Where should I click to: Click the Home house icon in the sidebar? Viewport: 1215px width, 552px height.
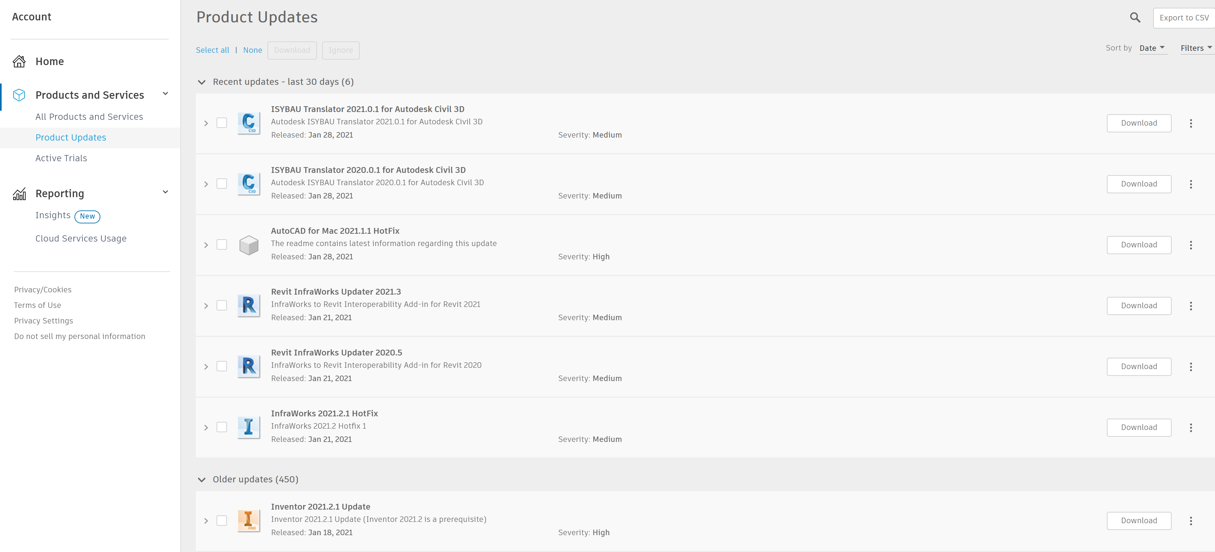pyautogui.click(x=19, y=61)
